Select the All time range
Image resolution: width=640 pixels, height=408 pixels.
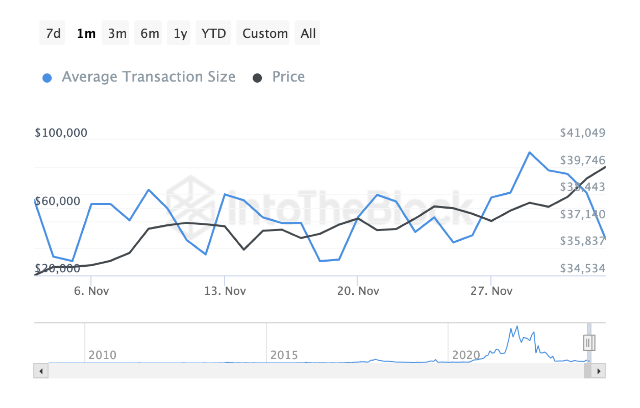click(307, 33)
